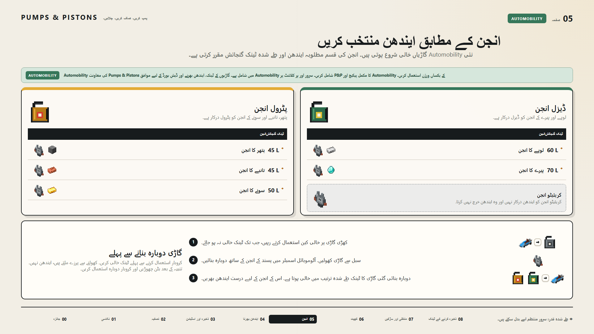Click the petrol engine card heading
The height and width of the screenshot is (334, 594).
click(271, 109)
